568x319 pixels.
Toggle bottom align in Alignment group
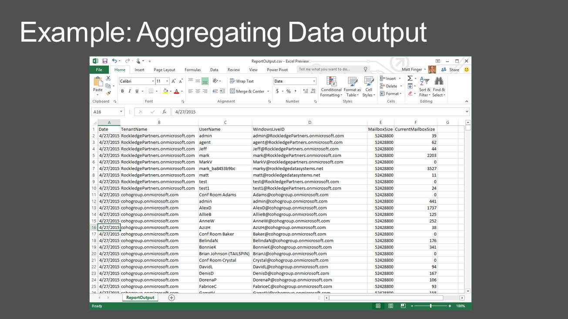[205, 81]
